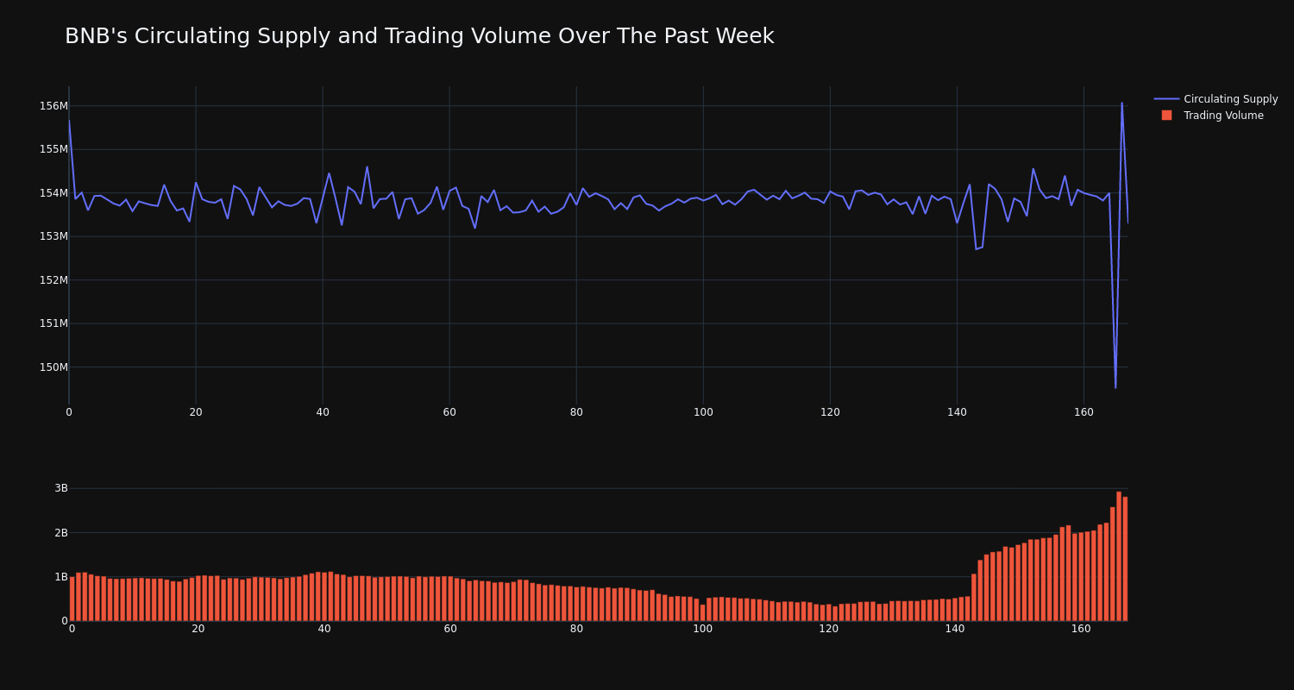Click the 140 tick on supply chart x-axis
The height and width of the screenshot is (690, 1294).
[957, 412]
